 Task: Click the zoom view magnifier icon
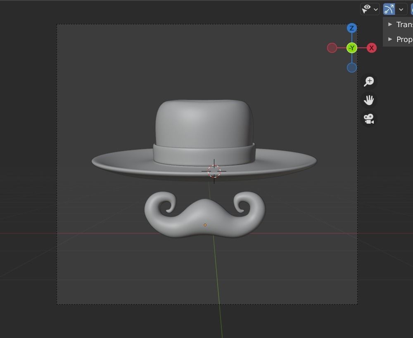click(x=369, y=81)
